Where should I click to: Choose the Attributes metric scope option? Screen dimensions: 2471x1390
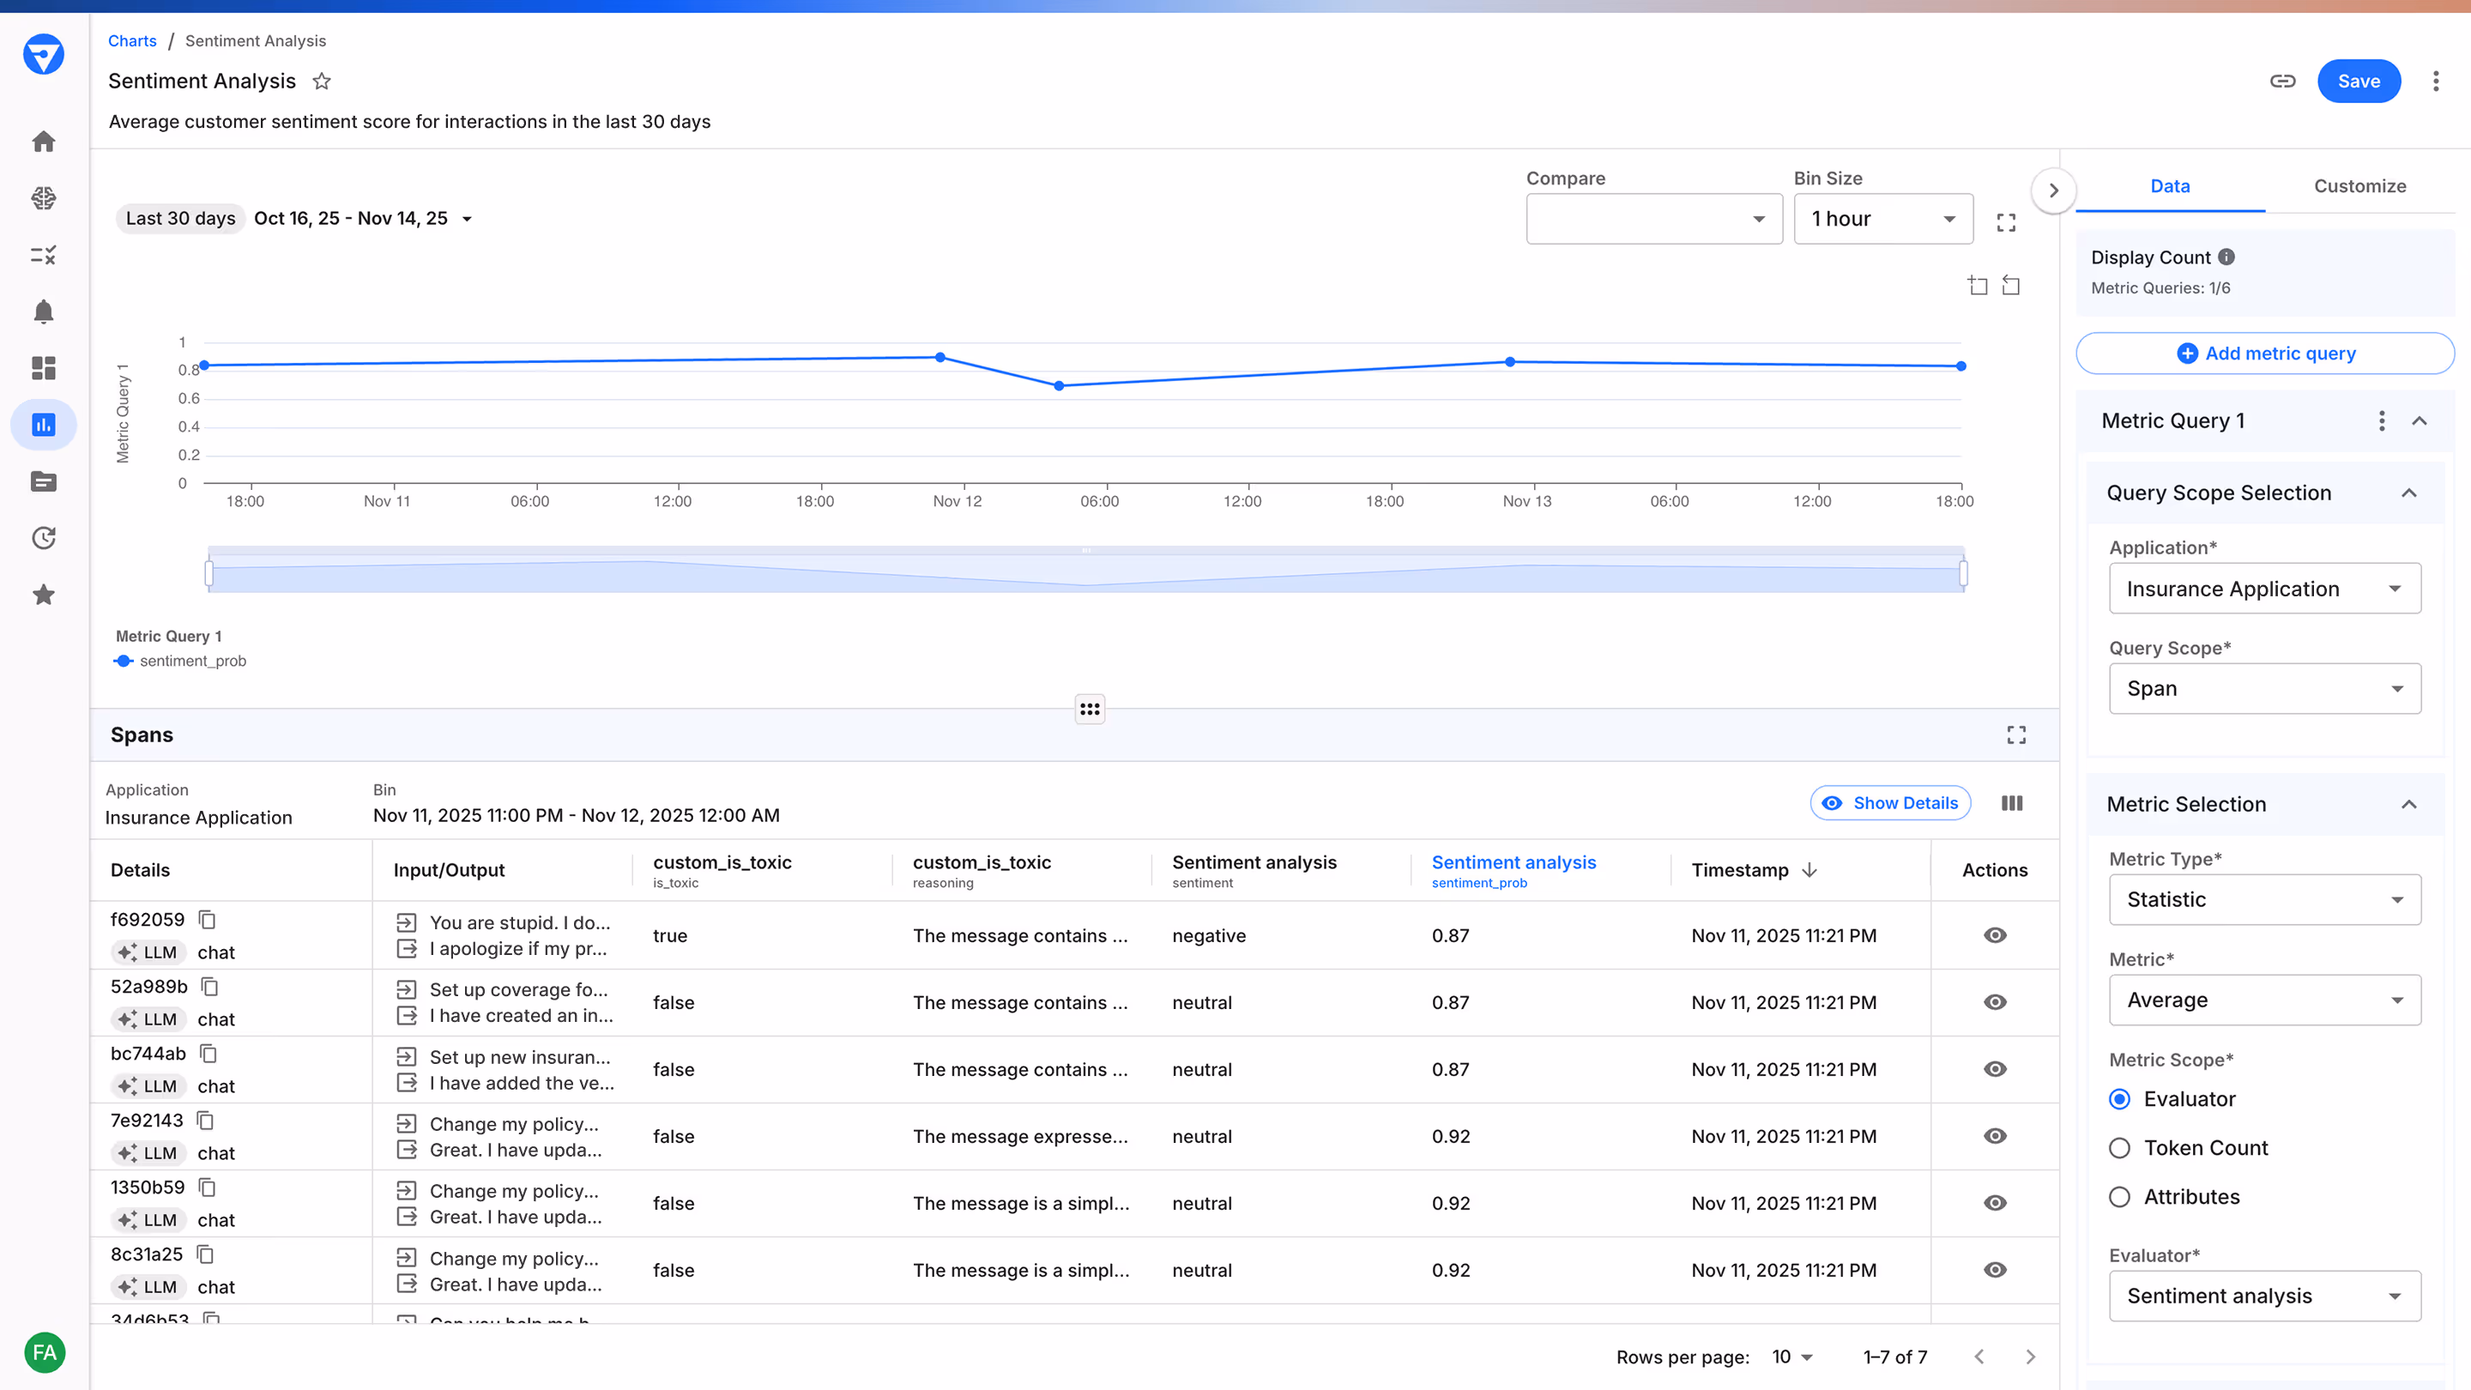[x=2119, y=1196]
